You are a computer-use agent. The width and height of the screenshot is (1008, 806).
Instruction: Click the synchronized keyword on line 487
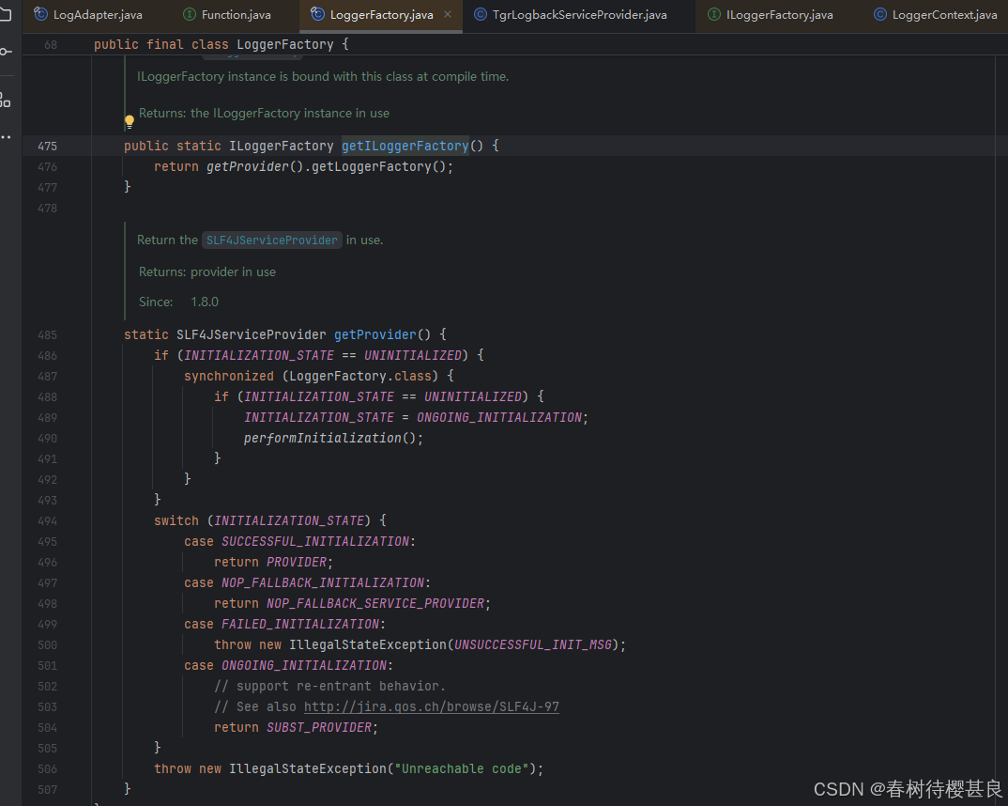coord(229,376)
